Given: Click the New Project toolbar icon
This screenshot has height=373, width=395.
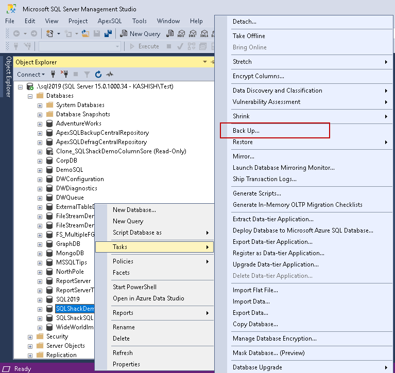Looking at the screenshot, I should tap(49, 34).
